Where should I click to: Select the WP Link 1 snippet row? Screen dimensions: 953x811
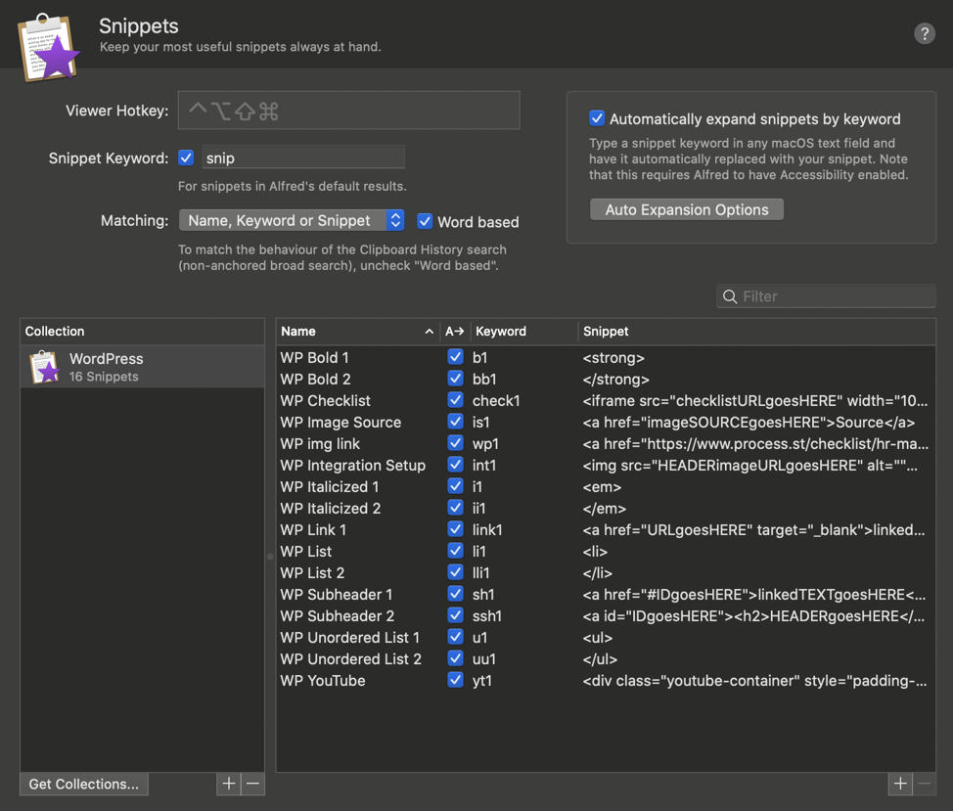coord(606,529)
